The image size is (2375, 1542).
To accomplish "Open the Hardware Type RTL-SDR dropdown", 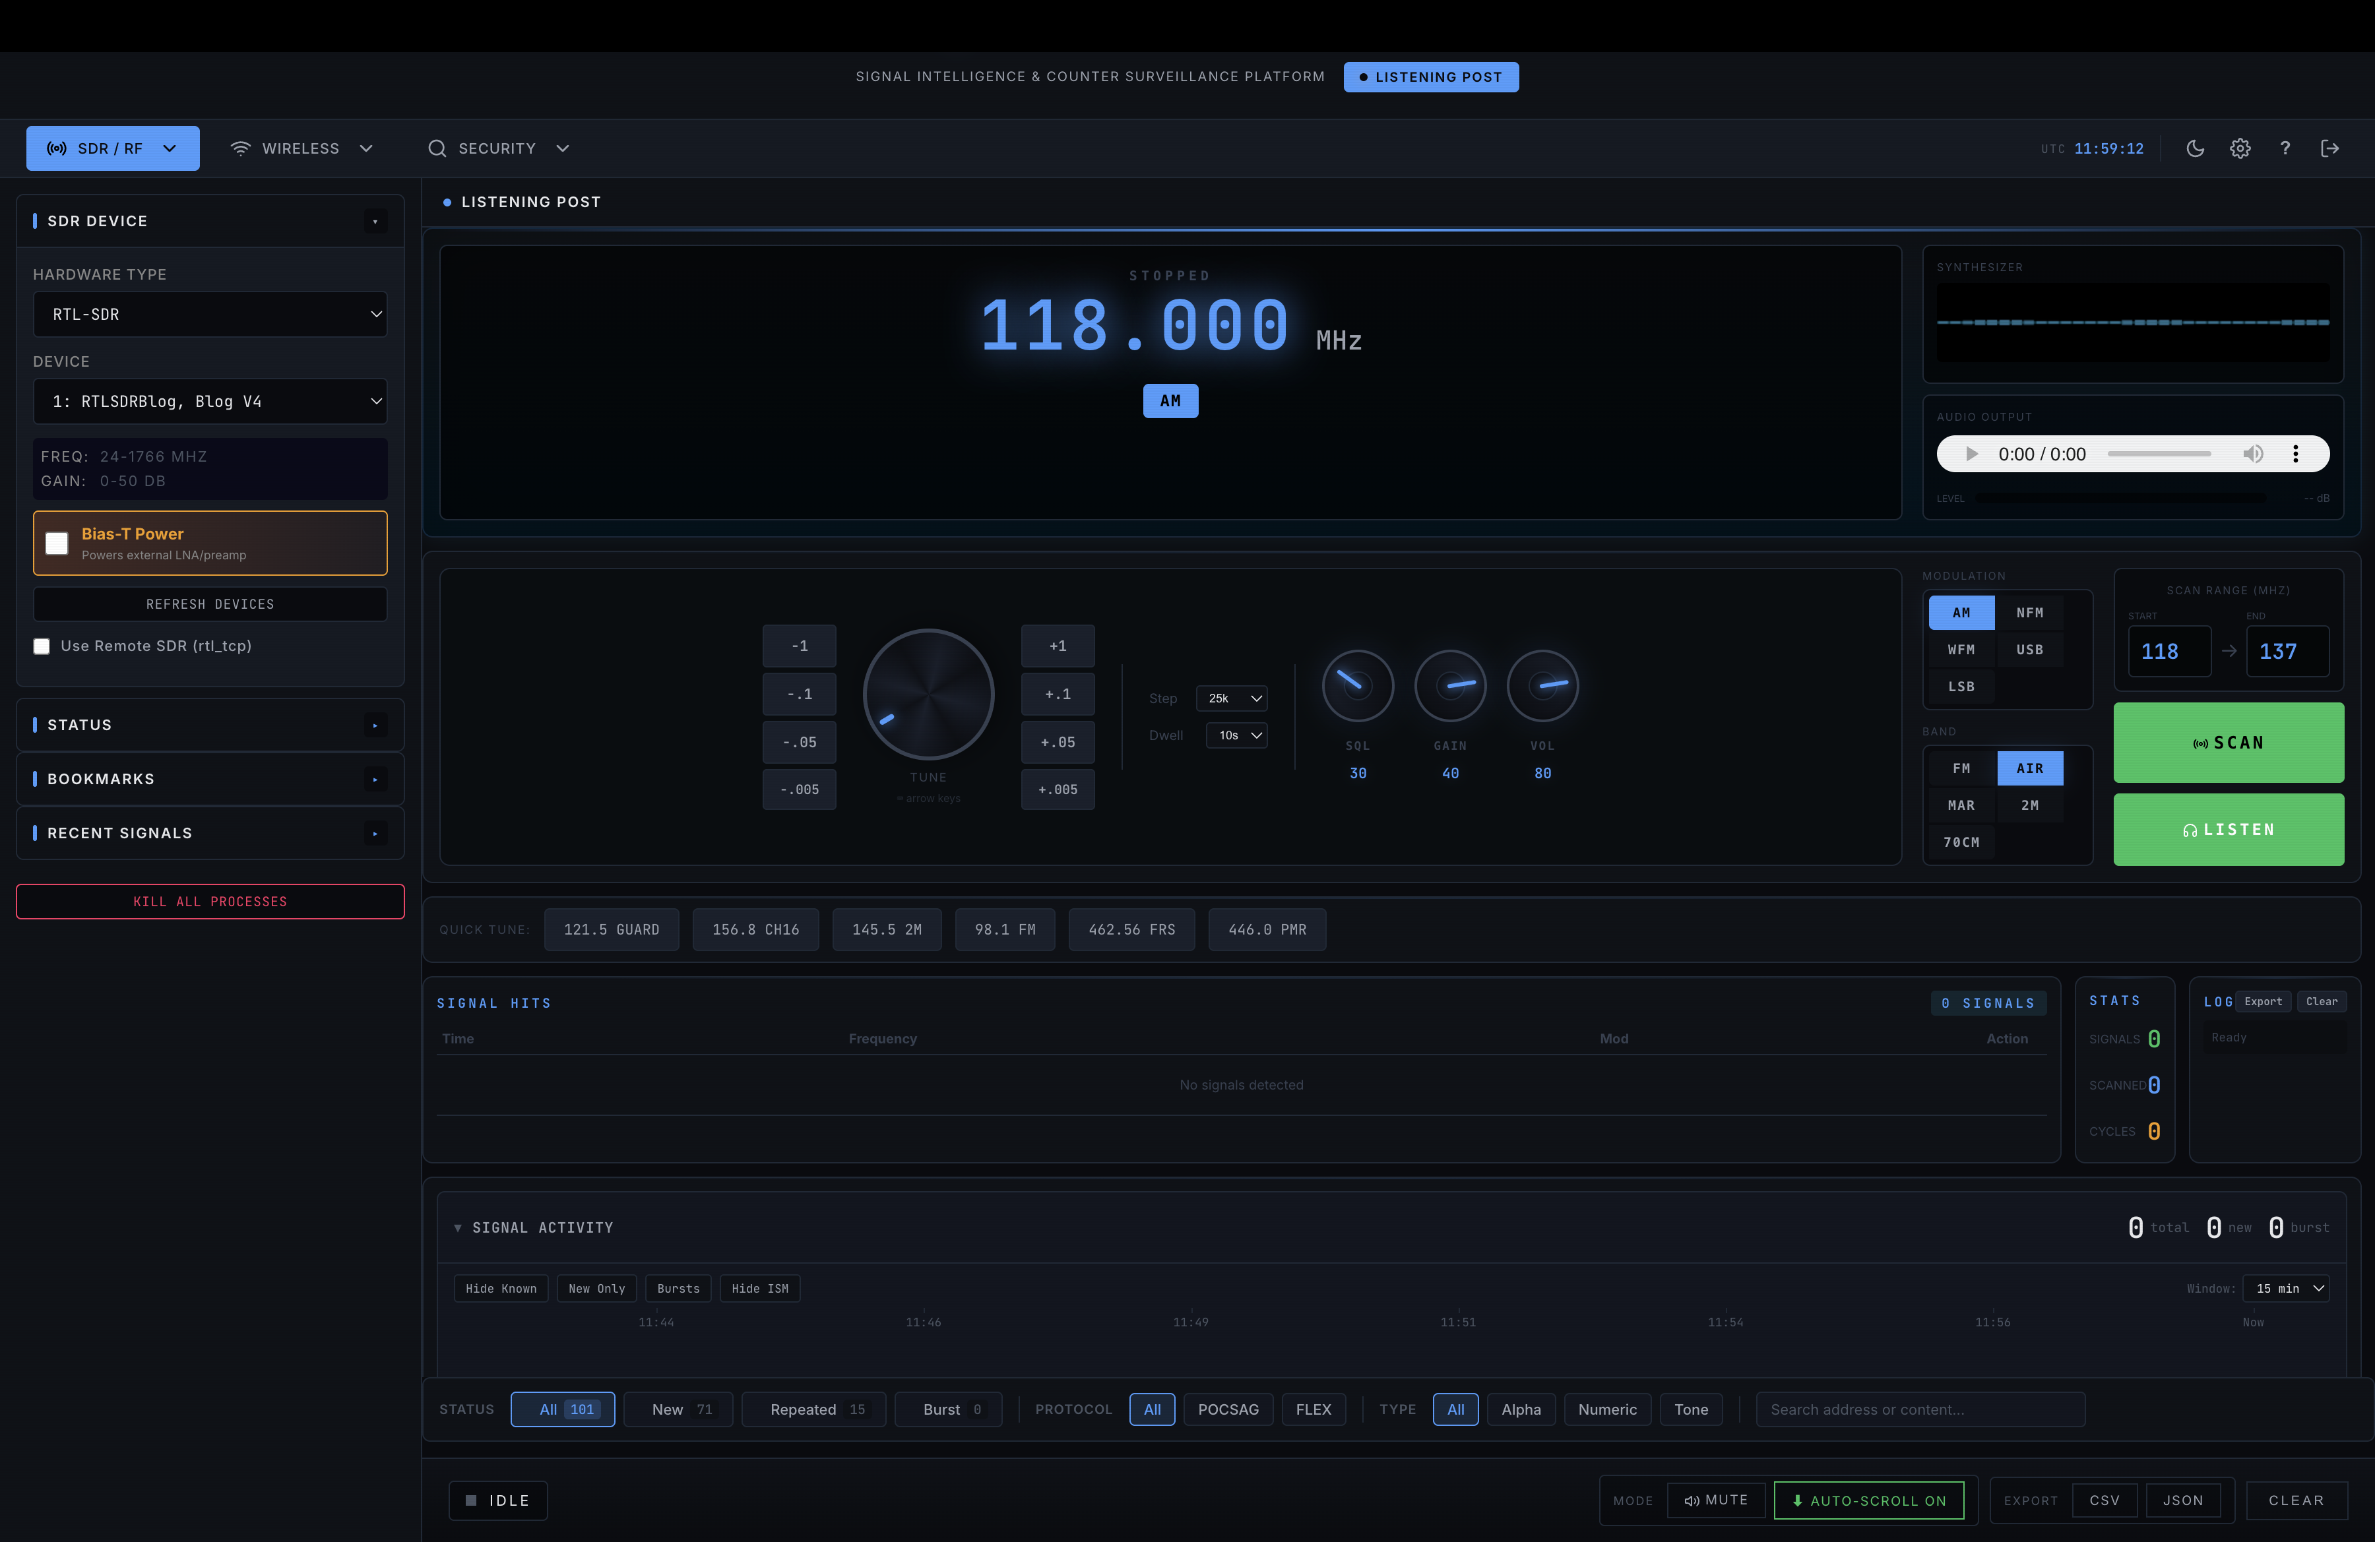I will point(210,314).
